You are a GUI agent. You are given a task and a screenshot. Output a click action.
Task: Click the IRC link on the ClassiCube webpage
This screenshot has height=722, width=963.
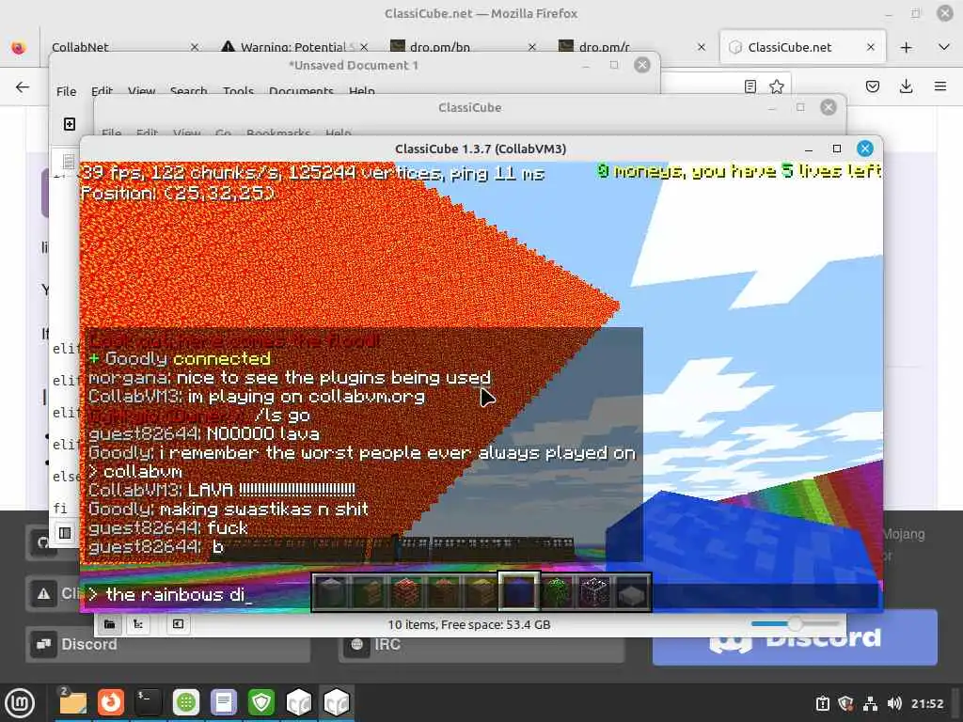(x=481, y=645)
